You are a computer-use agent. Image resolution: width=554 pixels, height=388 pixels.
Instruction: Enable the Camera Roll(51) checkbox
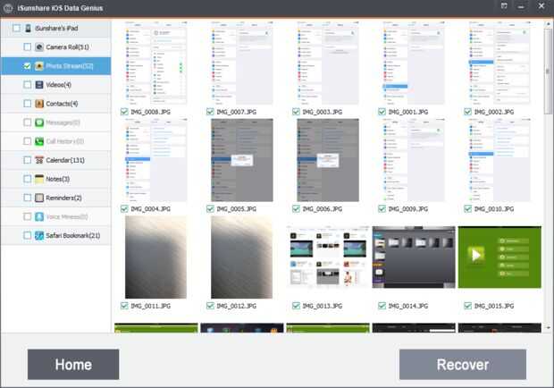coord(27,47)
